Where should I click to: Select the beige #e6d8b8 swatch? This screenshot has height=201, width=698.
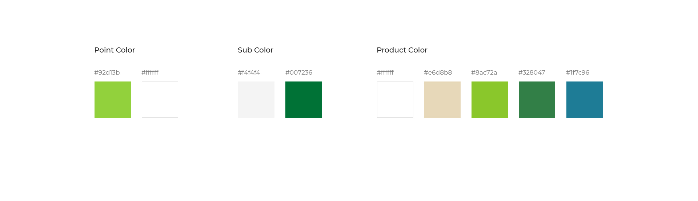[x=442, y=100]
